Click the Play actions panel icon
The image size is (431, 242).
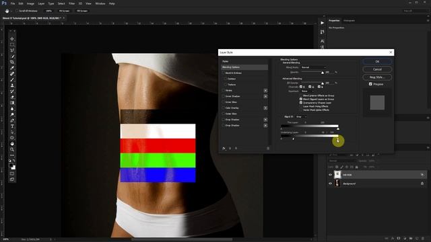322,23
